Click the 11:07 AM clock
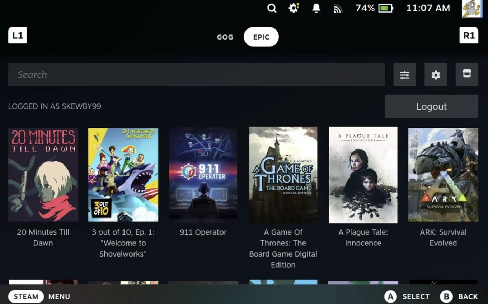 428,8
